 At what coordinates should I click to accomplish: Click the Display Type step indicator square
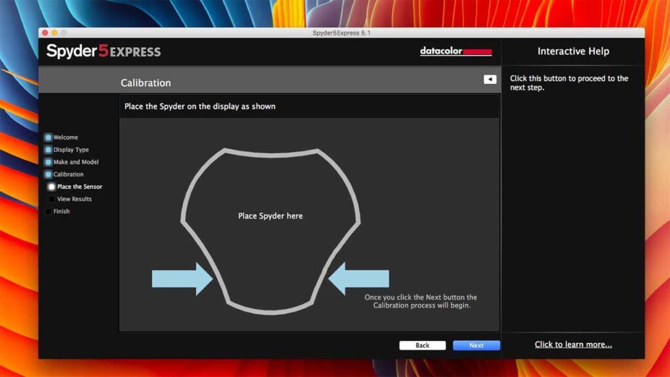(48, 150)
